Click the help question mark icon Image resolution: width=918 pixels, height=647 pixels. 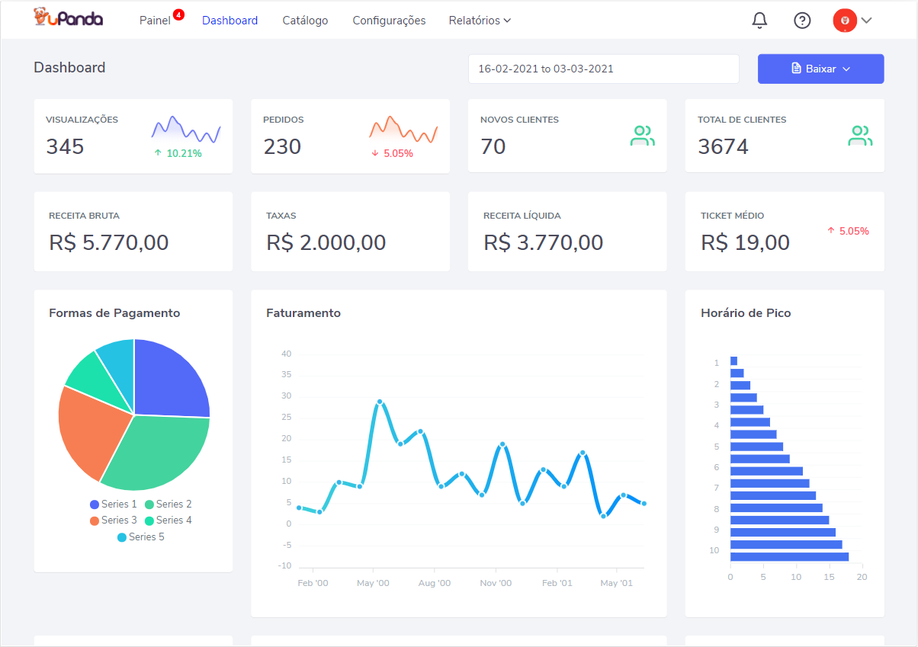(x=802, y=21)
